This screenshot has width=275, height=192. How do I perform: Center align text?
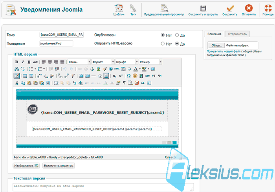pyautogui.click(x=50, y=62)
